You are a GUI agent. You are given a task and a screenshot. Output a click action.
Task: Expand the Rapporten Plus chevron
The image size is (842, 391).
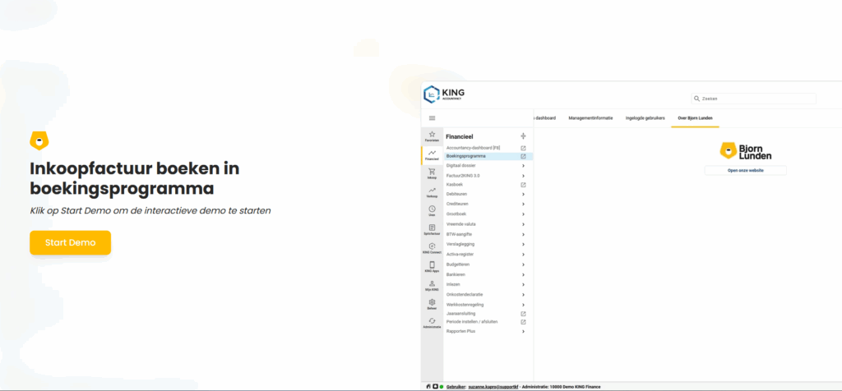523,332
